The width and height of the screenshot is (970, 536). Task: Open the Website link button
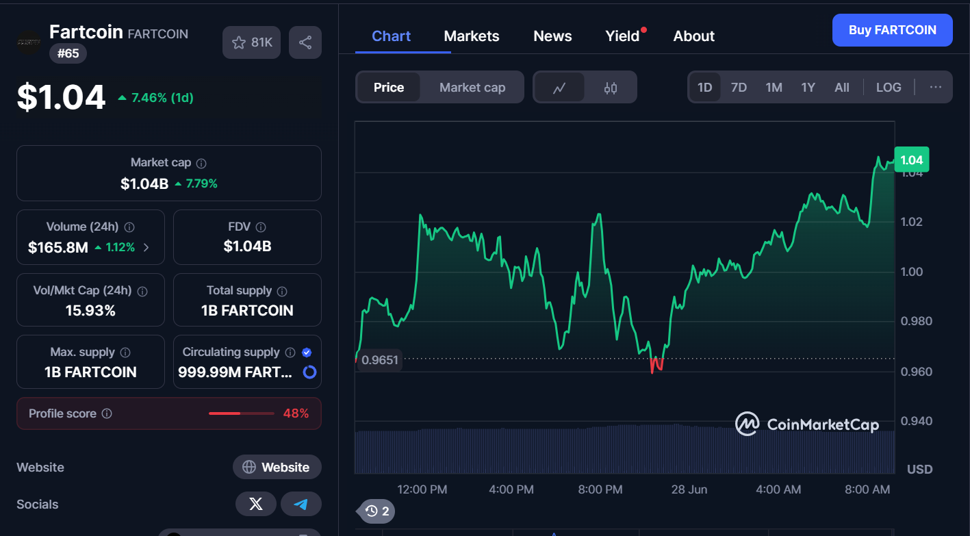click(277, 468)
